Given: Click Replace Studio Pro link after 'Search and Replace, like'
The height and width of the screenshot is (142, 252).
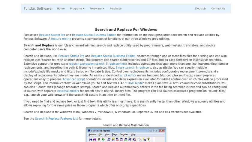Looking at the screenshot, I should (71, 56).
